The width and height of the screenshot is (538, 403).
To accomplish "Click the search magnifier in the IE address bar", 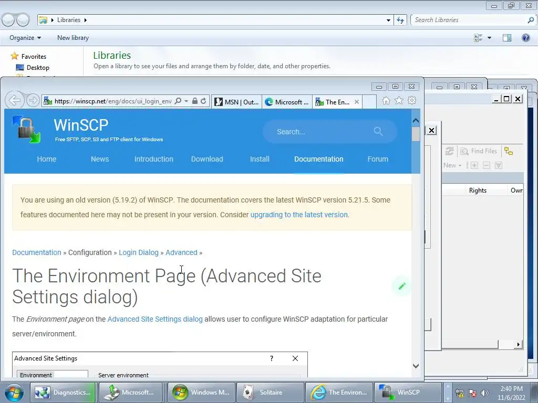I will (x=178, y=101).
